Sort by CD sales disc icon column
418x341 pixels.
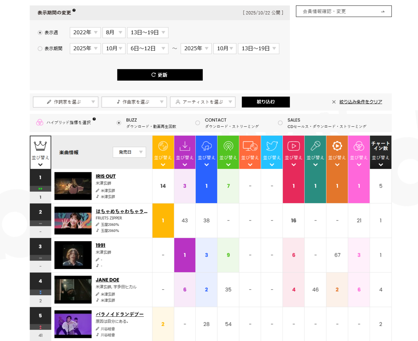163,152
